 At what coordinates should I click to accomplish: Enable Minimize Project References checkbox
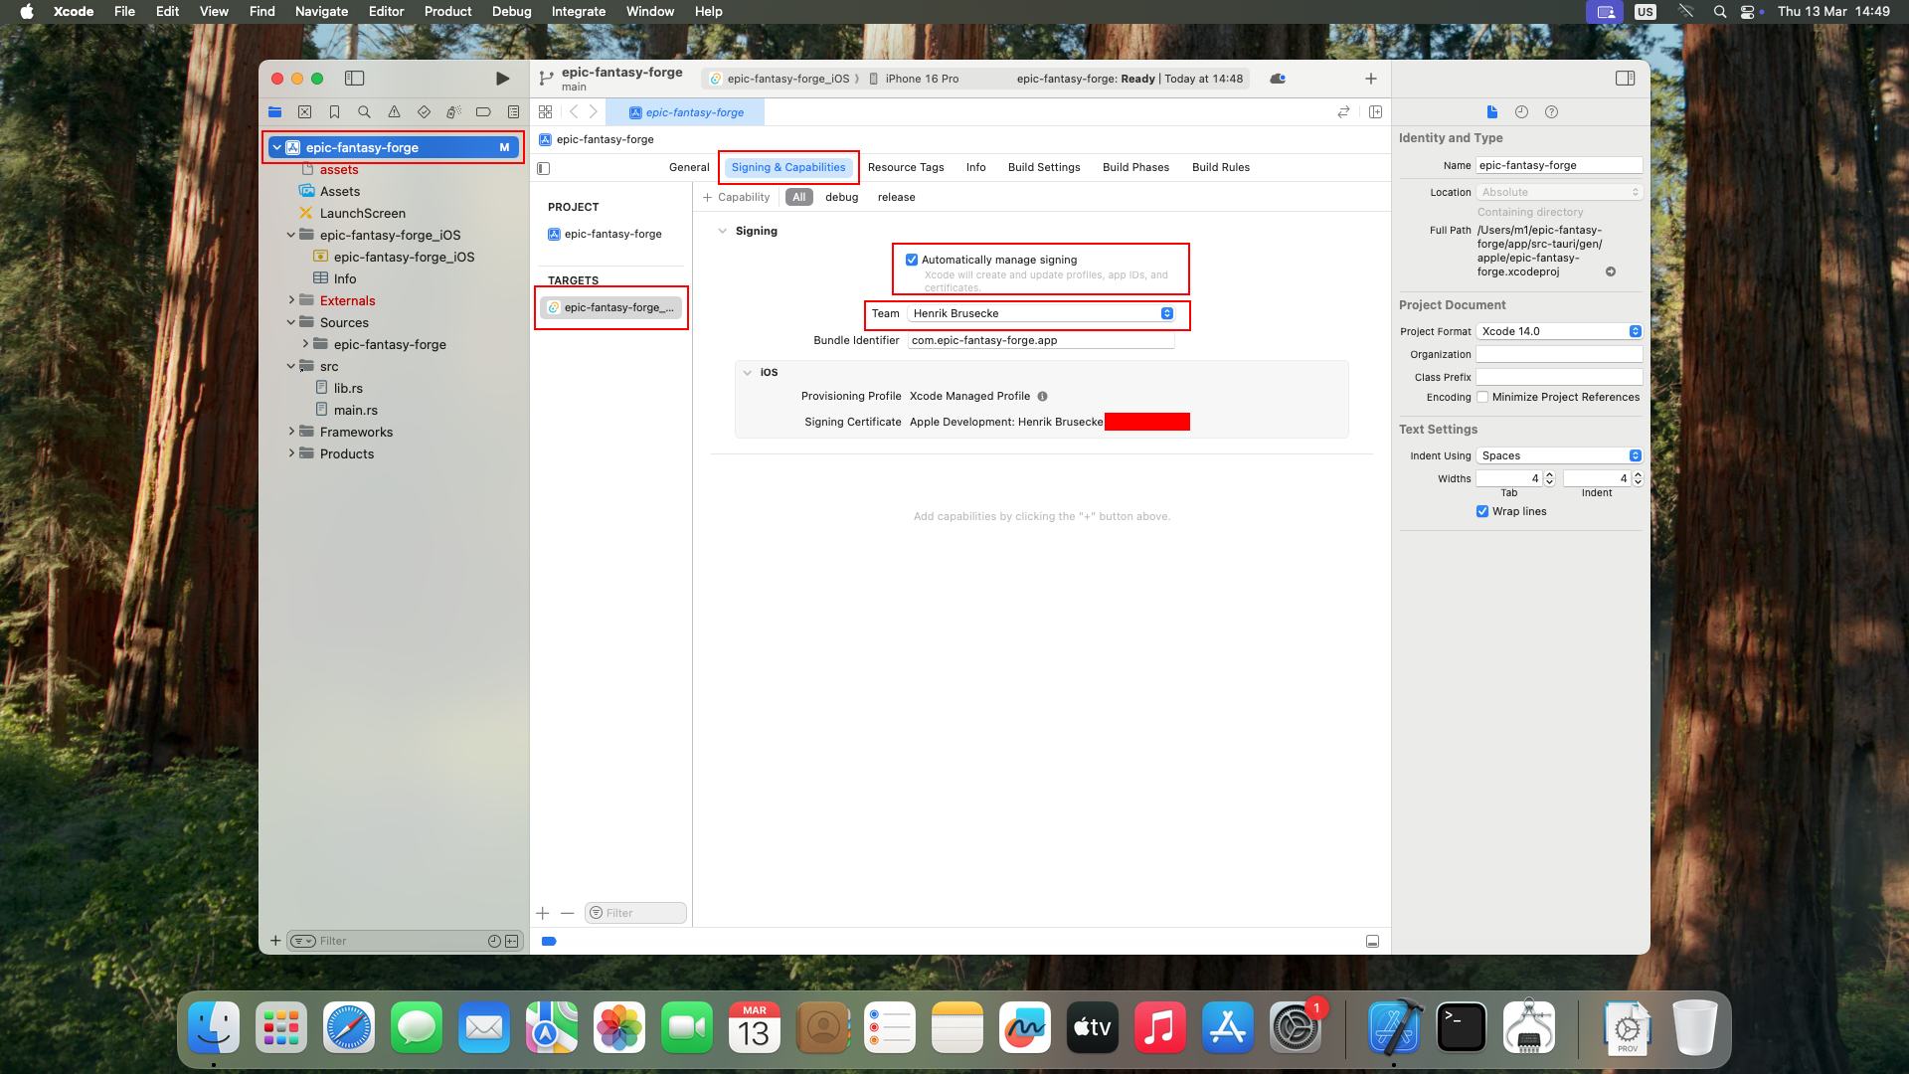tap(1482, 397)
